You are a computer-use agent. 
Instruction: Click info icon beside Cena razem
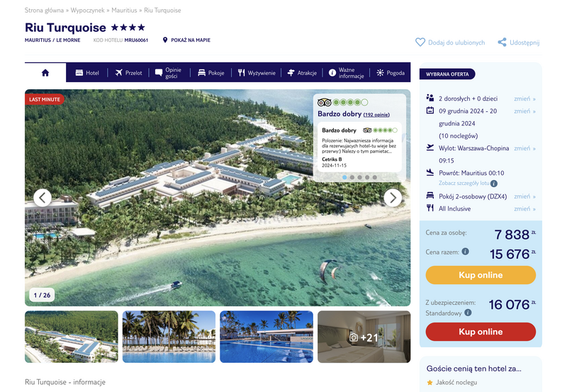466,252
